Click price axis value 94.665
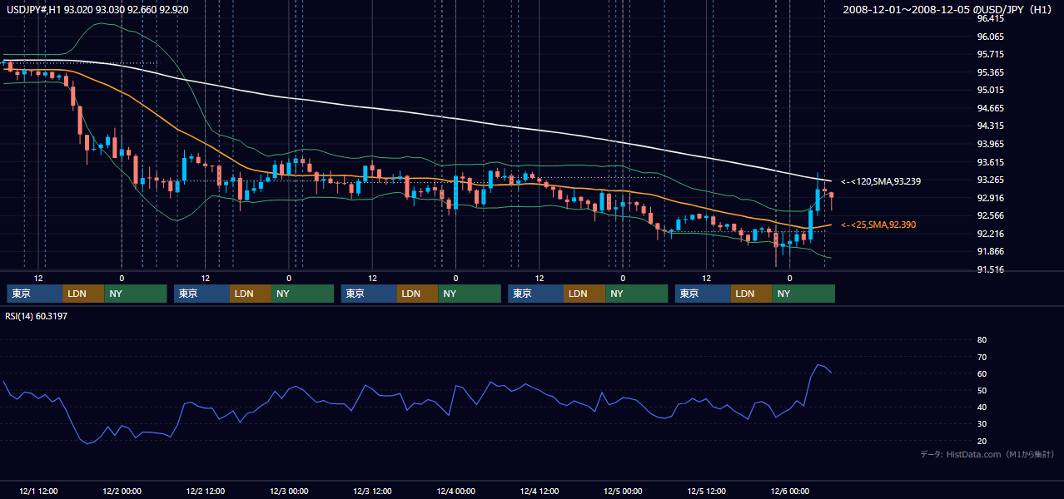This screenshot has height=499, width=1064. tap(990, 108)
